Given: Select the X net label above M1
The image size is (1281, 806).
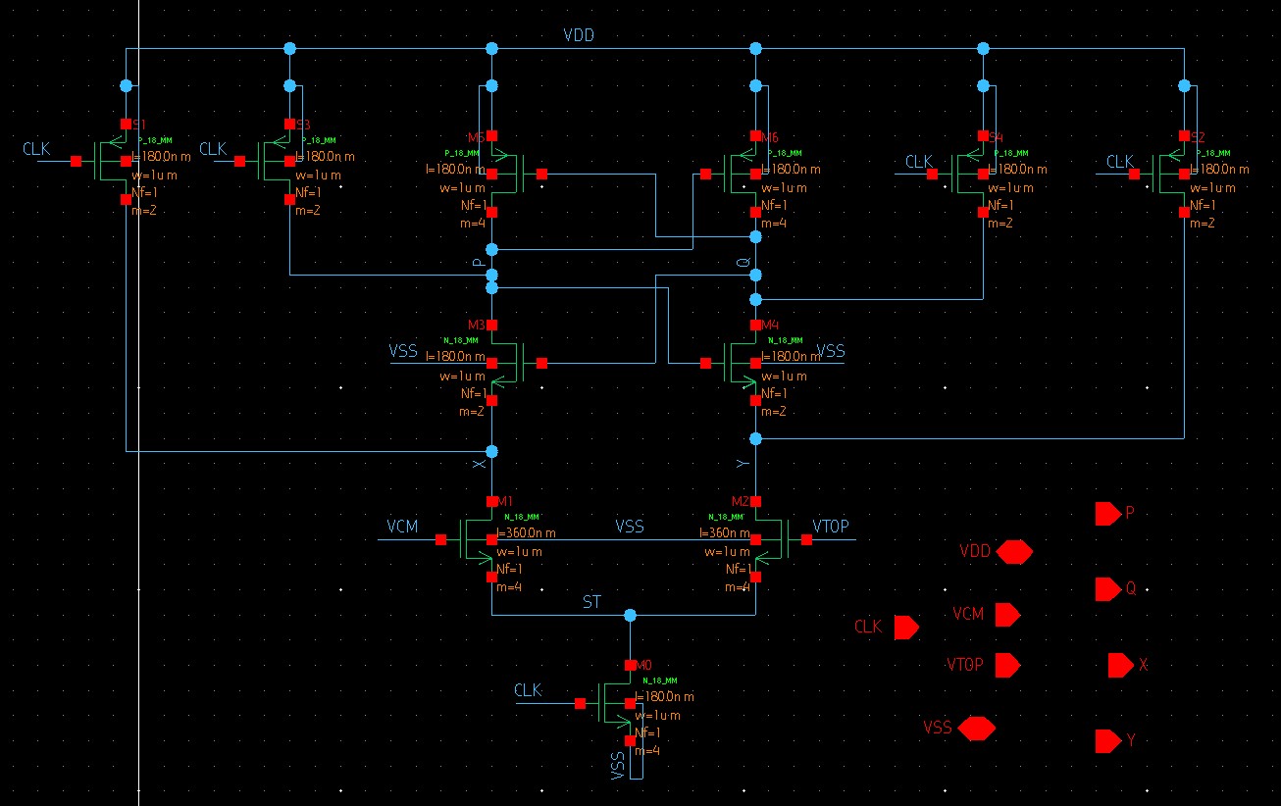Looking at the screenshot, I should pyautogui.click(x=480, y=464).
